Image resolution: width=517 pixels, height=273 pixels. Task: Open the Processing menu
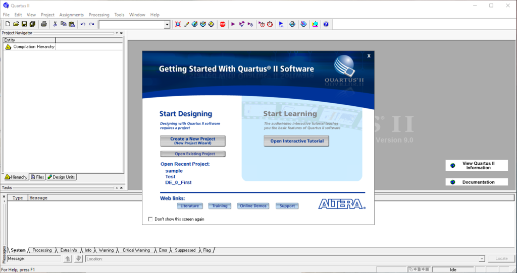(99, 15)
